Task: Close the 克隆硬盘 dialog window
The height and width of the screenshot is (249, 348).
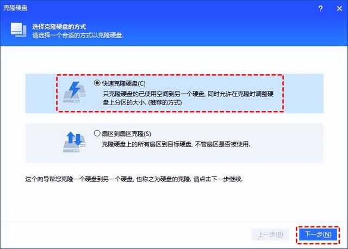Action: 339,9
